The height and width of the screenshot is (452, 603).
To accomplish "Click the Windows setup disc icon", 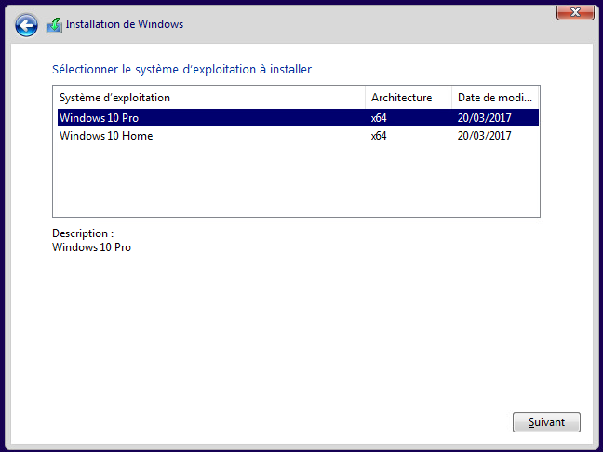I will [54, 25].
